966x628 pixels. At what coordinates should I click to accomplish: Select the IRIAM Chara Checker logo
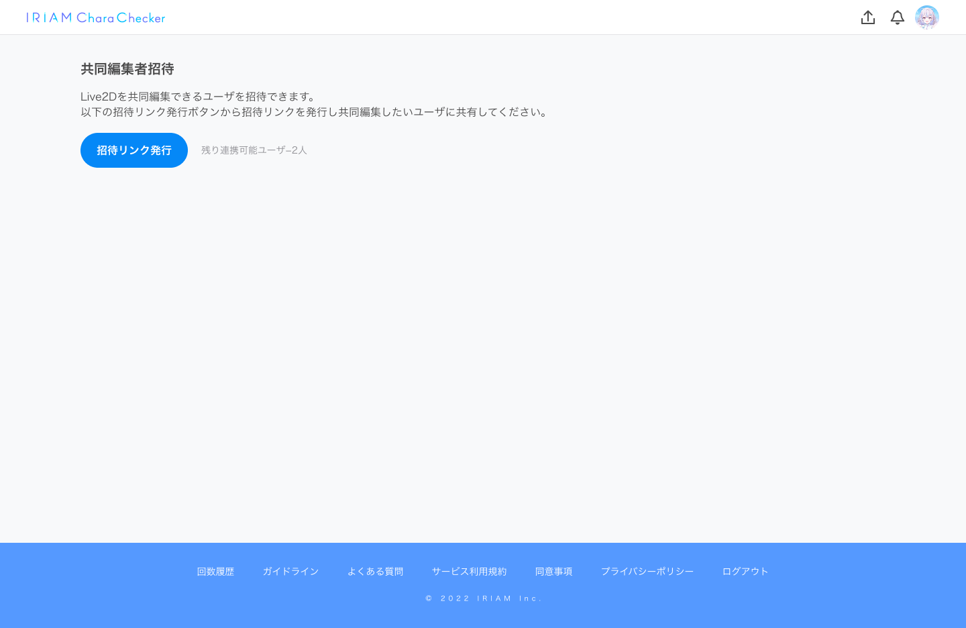[x=95, y=17]
